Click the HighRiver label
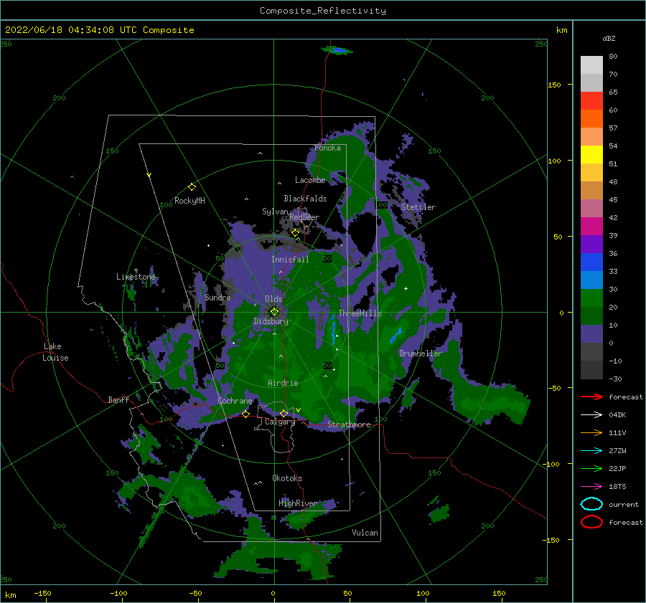This screenshot has width=646, height=603. (298, 503)
